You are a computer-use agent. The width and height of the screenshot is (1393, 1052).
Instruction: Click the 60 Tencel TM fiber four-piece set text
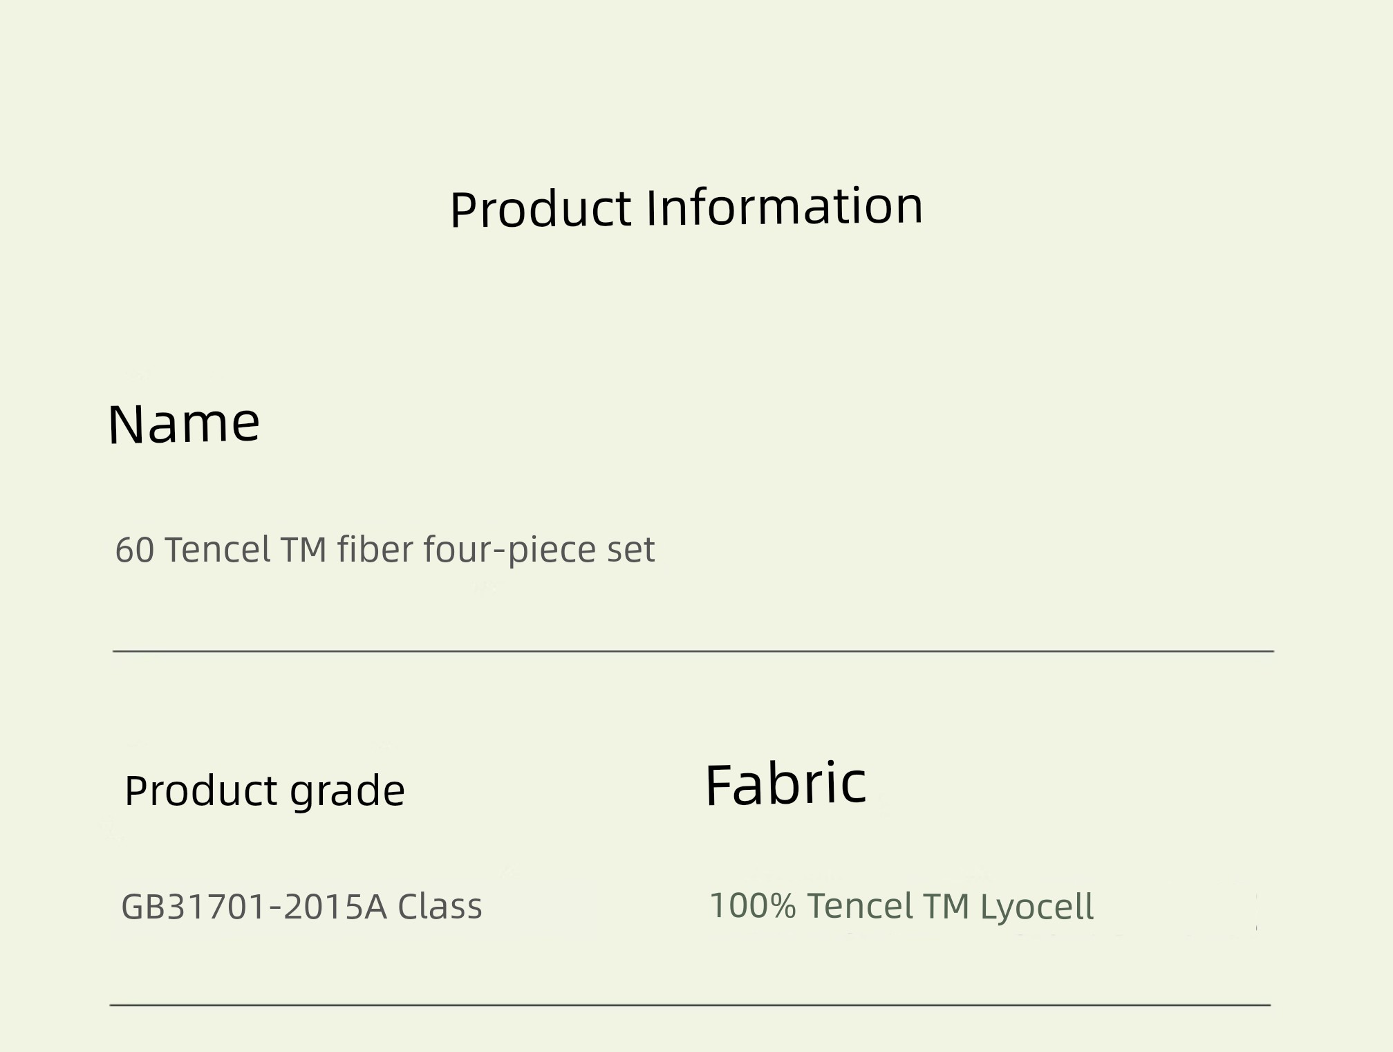pyautogui.click(x=384, y=551)
